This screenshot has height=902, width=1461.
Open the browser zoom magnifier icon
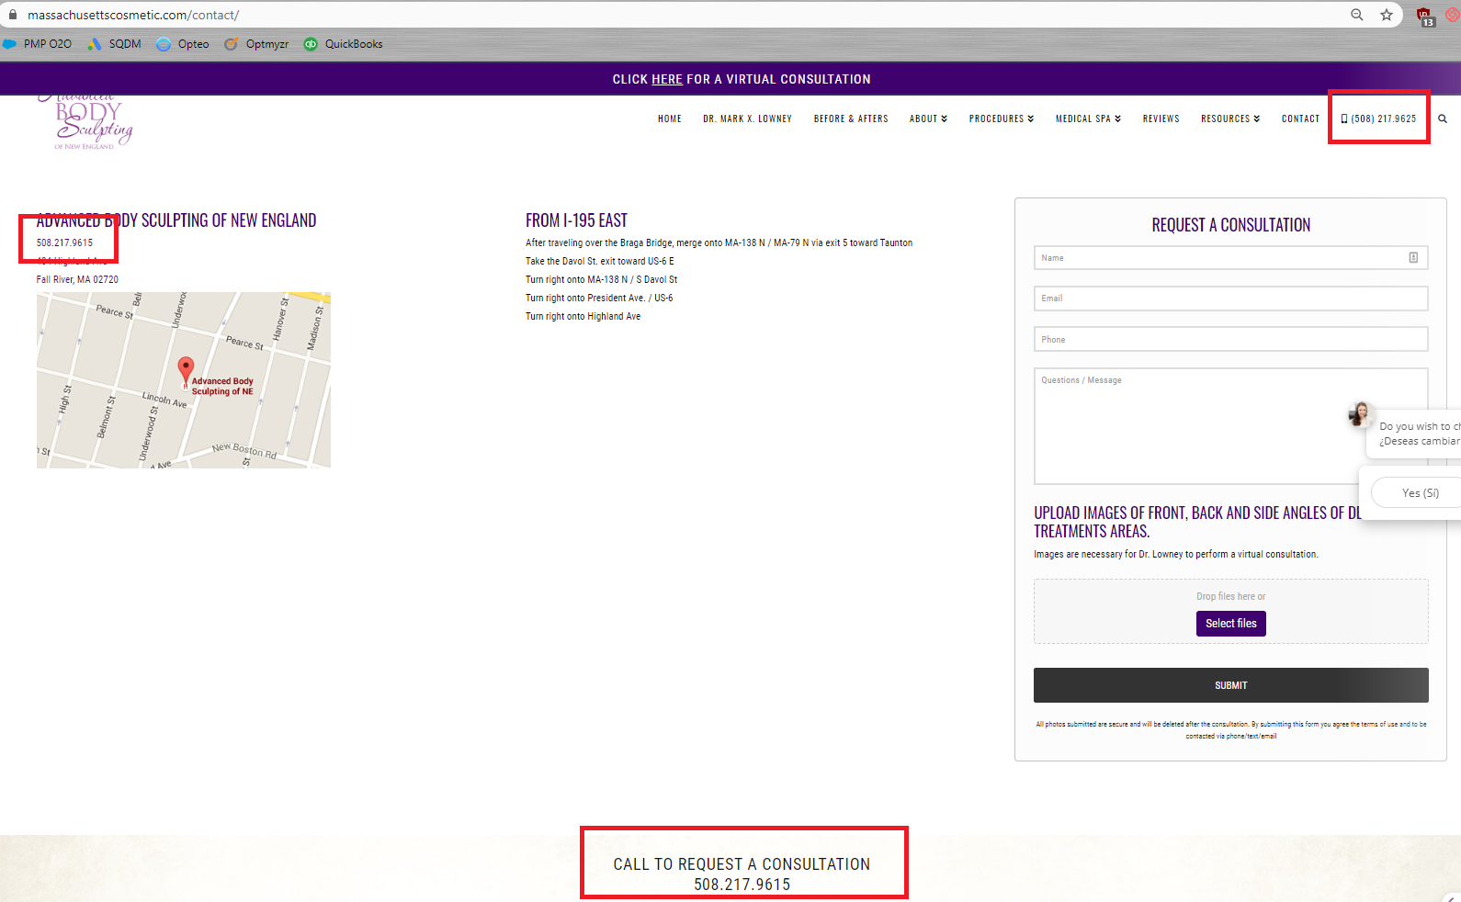1357,15
